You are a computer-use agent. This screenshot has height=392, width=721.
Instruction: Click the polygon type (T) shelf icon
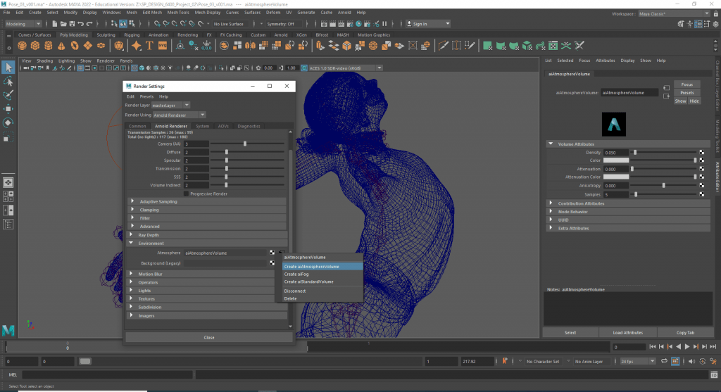pos(149,46)
